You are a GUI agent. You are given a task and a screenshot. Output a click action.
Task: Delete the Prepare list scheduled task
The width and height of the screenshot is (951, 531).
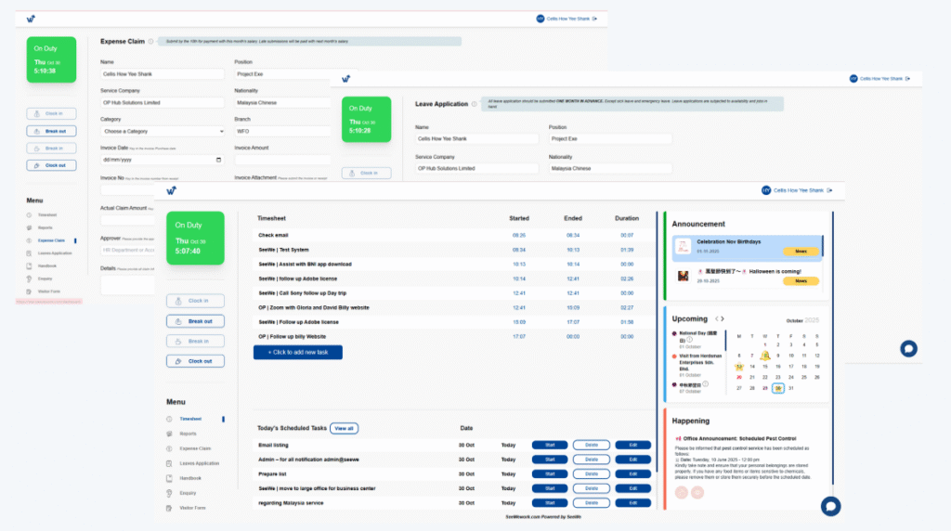click(591, 473)
